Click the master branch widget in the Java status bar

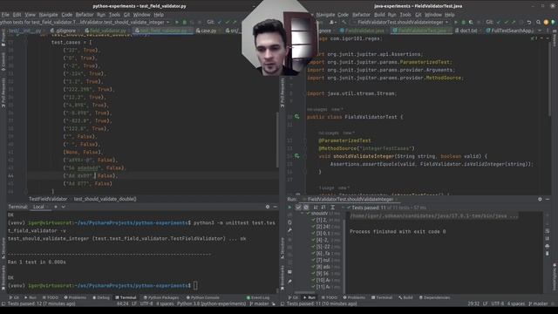point(538,304)
